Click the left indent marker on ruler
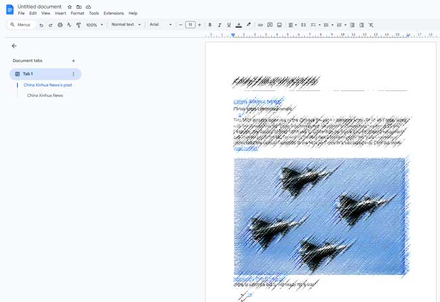This screenshot has width=440, height=302. coord(233,35)
